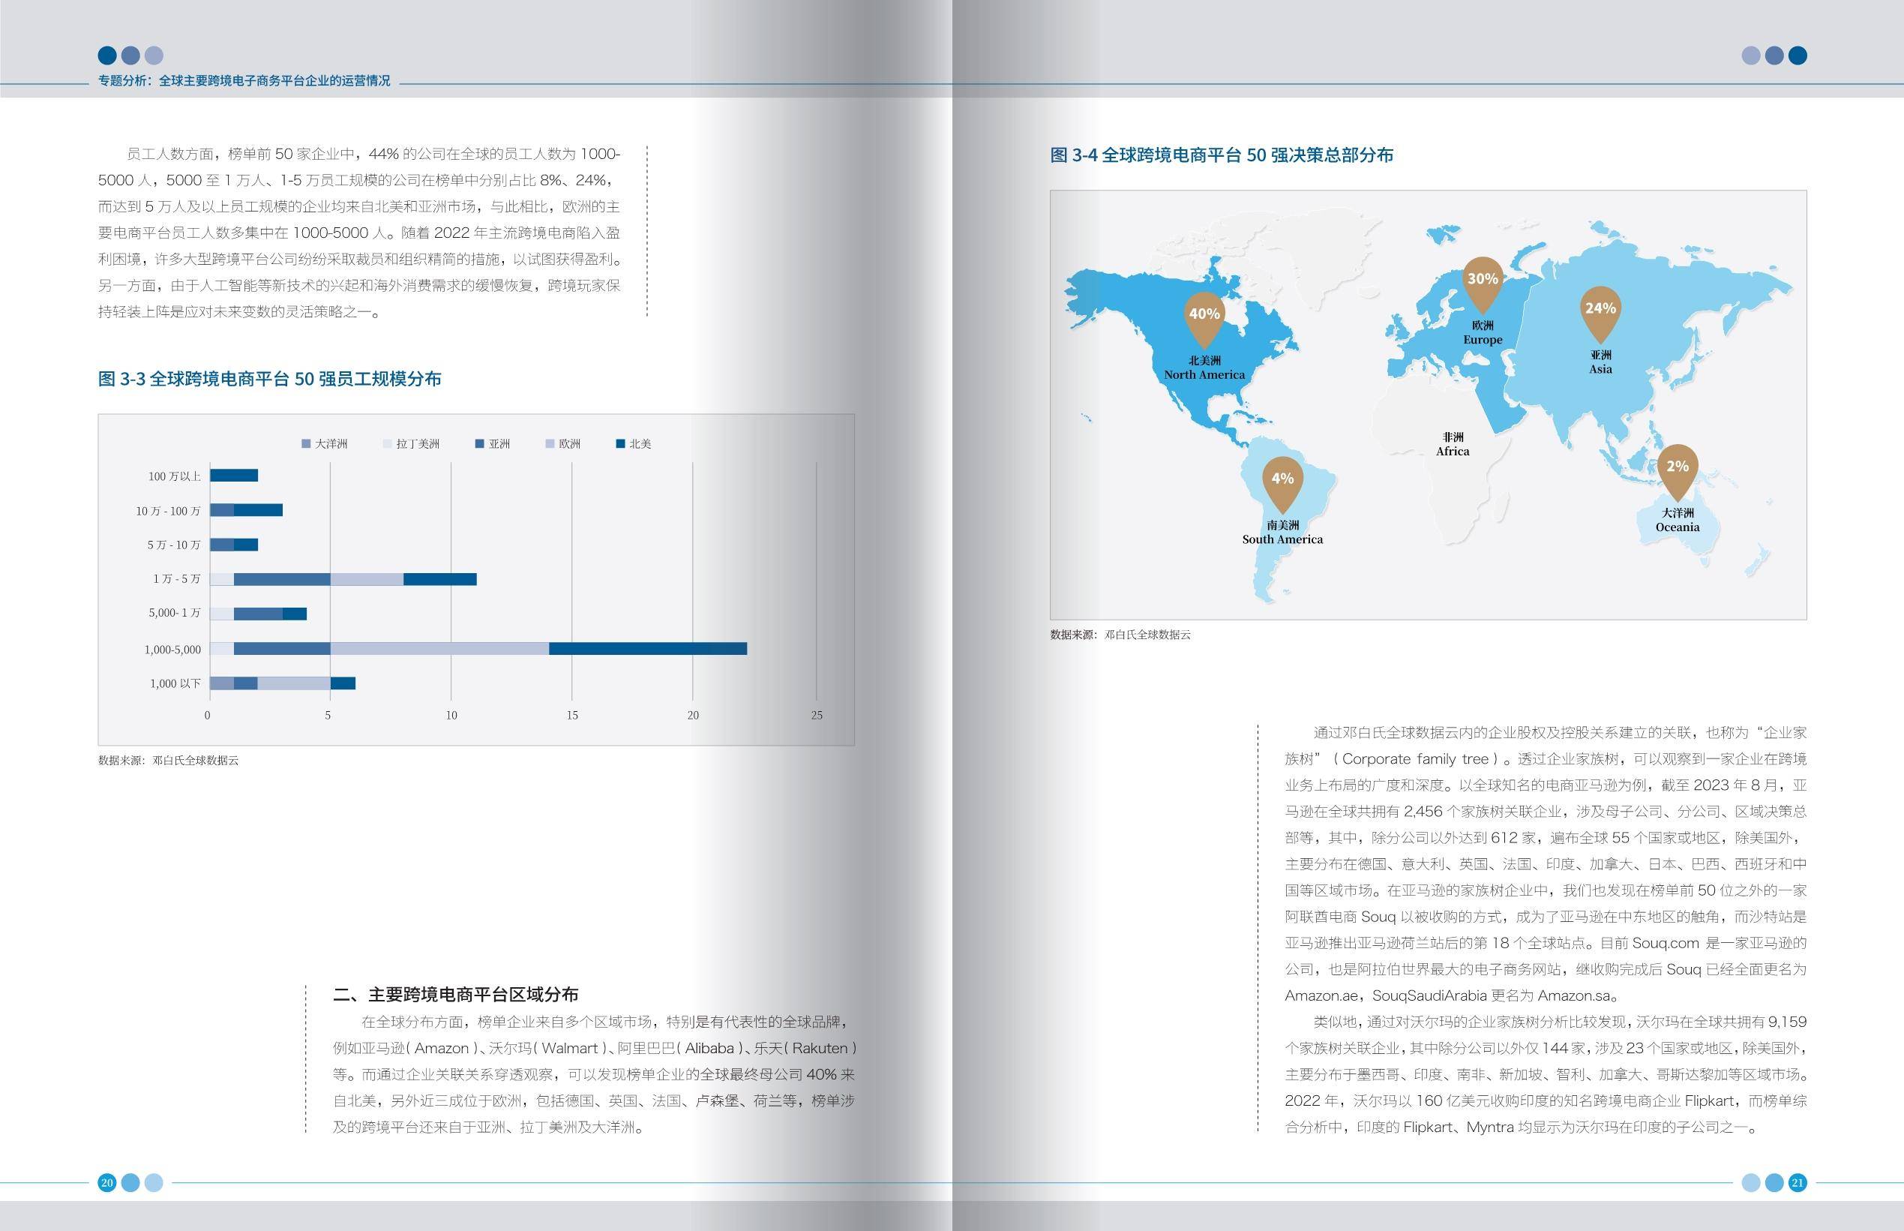Click the heading 图 3-4 全球跨境电商平台 50 强决策总部分布
The height and width of the screenshot is (1231, 1904).
[x=1222, y=155]
